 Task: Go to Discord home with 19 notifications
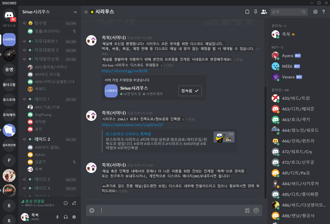tap(9, 15)
